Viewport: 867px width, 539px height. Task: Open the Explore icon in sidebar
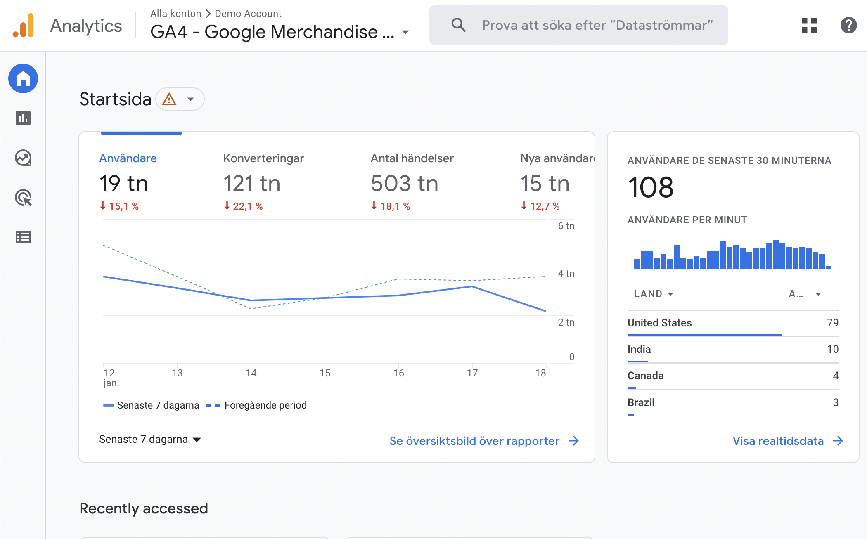(23, 158)
